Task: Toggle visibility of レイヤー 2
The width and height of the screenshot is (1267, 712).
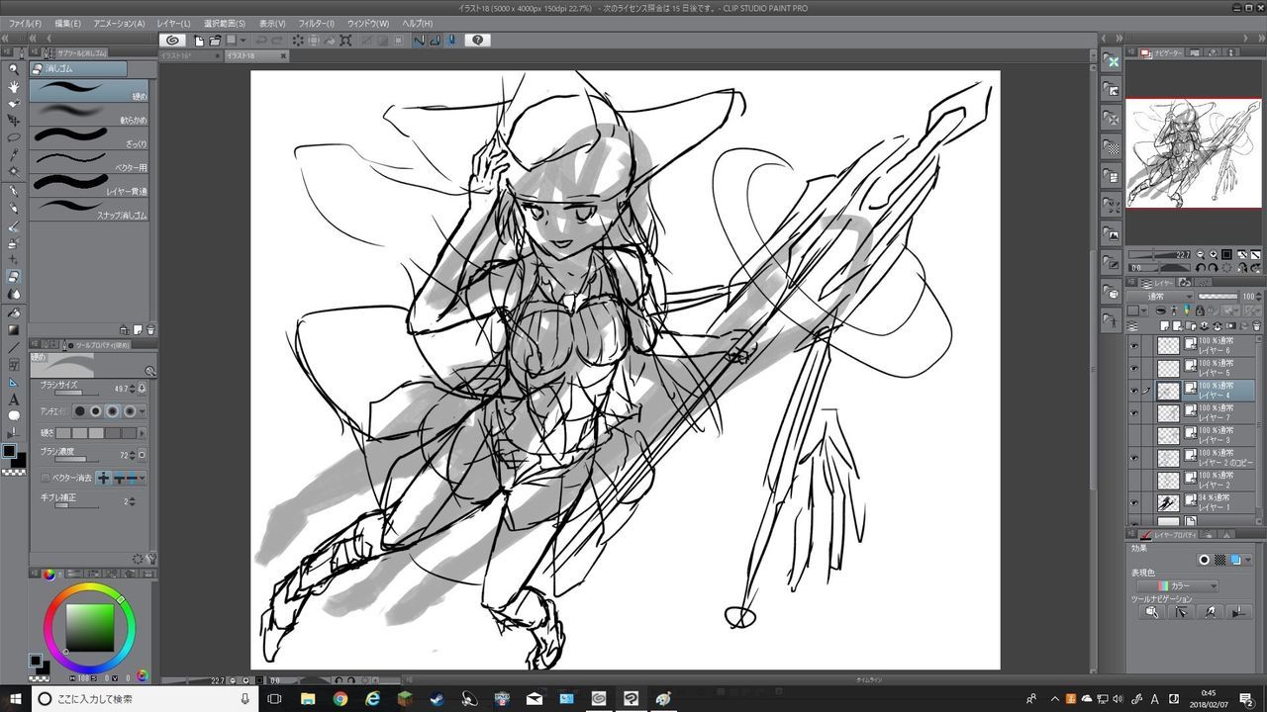Action: (1134, 480)
